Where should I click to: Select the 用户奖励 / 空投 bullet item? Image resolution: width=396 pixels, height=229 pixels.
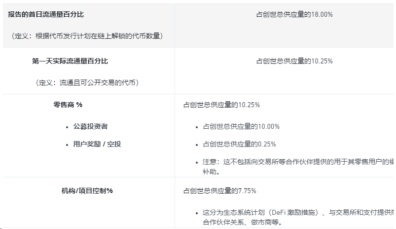pyautogui.click(x=97, y=144)
